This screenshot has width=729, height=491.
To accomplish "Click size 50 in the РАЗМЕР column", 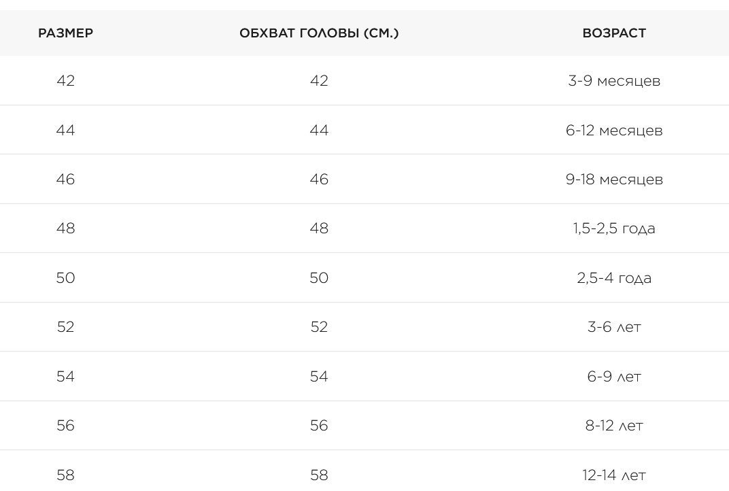I will tap(65, 277).
